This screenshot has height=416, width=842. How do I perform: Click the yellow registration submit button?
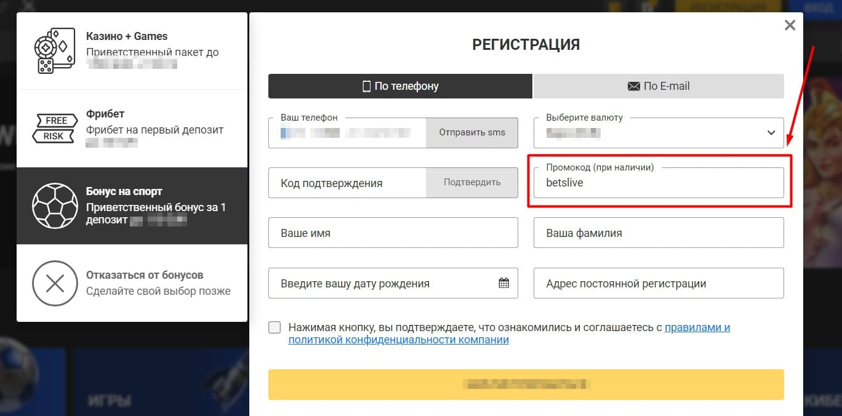pos(526,385)
